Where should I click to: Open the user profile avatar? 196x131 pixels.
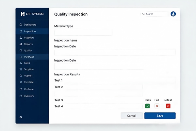point(173,14)
